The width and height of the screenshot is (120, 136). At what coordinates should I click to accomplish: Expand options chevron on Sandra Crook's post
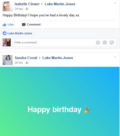(115, 57)
